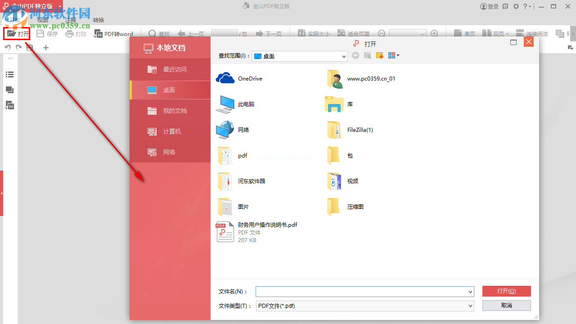The height and width of the screenshot is (324, 576).
Task: Click into the 文件名 input field
Action: tap(365, 292)
